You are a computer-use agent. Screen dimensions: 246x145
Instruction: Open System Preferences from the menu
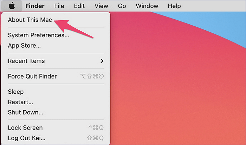38,35
